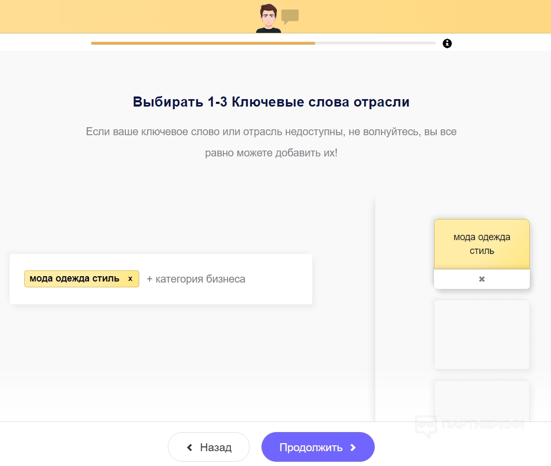Image resolution: width=551 pixels, height=466 pixels.
Task: Go back with the Назад button
Action: click(x=209, y=447)
